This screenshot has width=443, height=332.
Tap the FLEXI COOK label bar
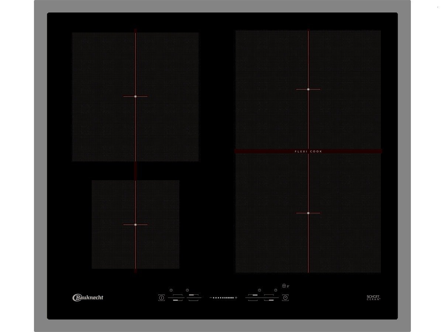(x=308, y=151)
